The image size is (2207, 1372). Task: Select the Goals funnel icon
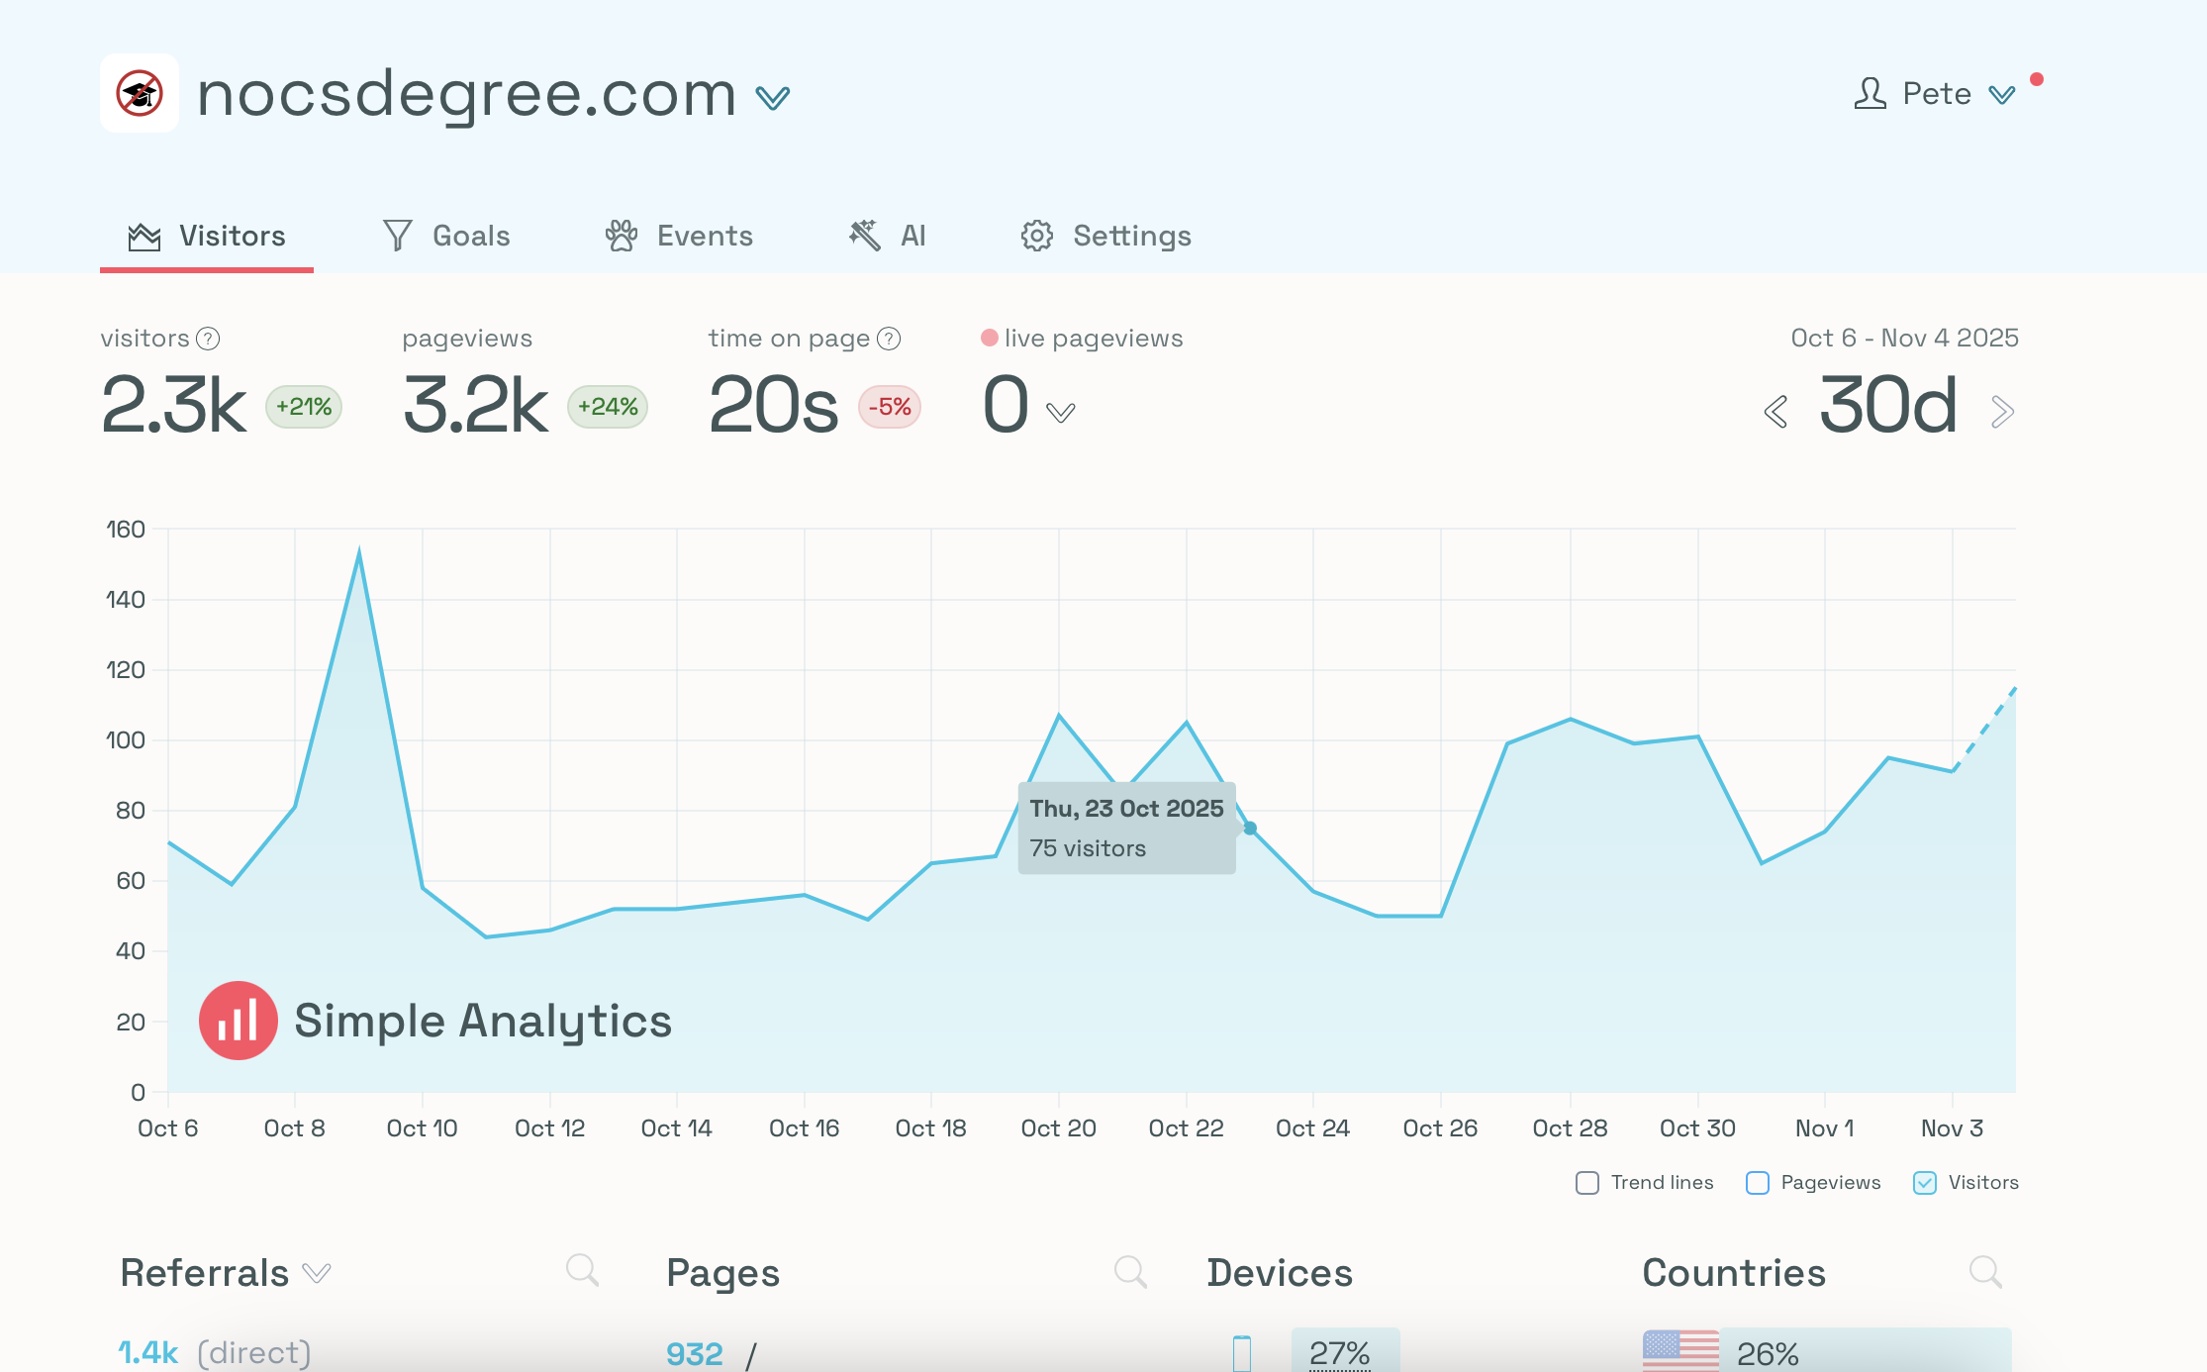pyautogui.click(x=397, y=235)
